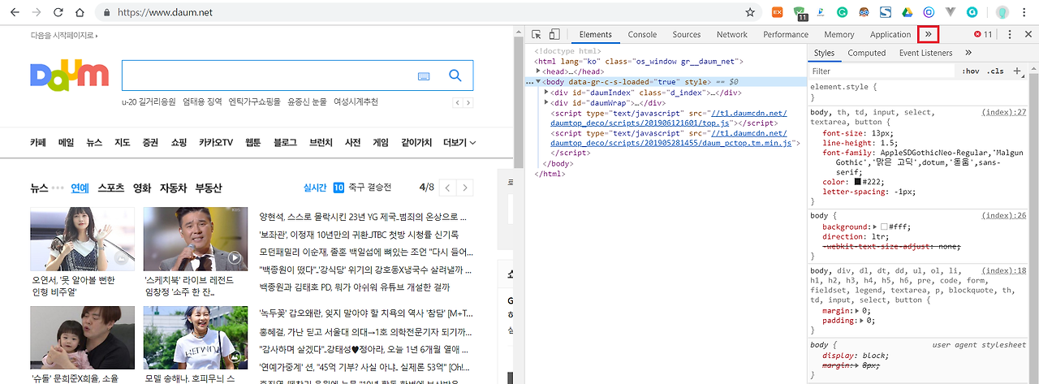The height and width of the screenshot is (384, 1039).
Task: Click the red error count indicator showing 11
Action: pos(983,34)
